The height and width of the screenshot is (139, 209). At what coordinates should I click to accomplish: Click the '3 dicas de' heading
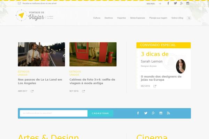coord(155,54)
